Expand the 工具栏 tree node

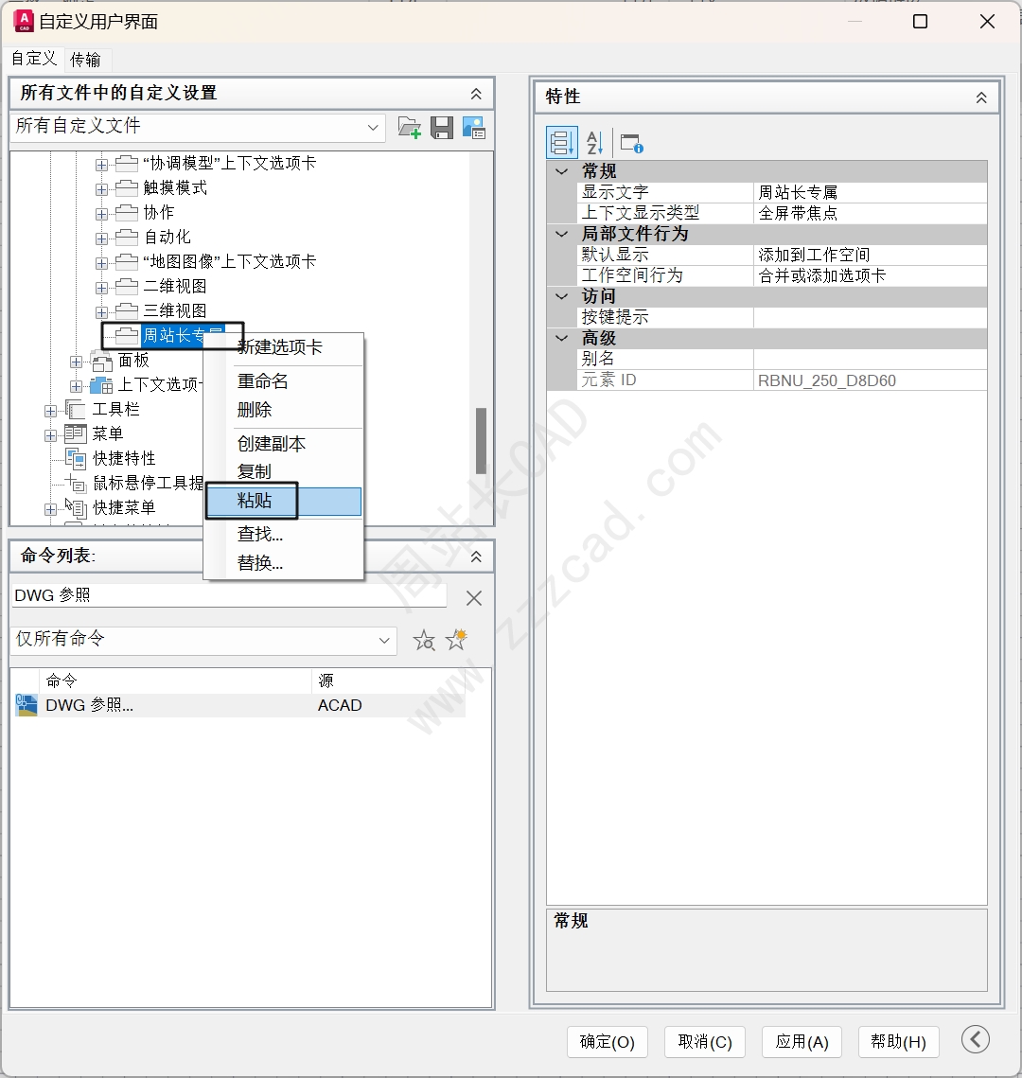pyautogui.click(x=50, y=411)
